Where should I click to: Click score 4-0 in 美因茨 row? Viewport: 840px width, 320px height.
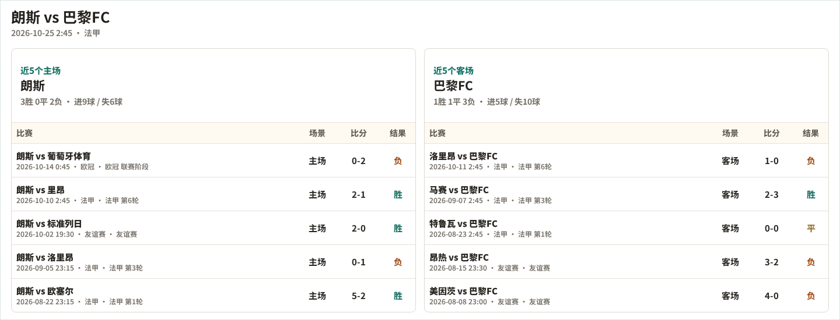pos(772,296)
